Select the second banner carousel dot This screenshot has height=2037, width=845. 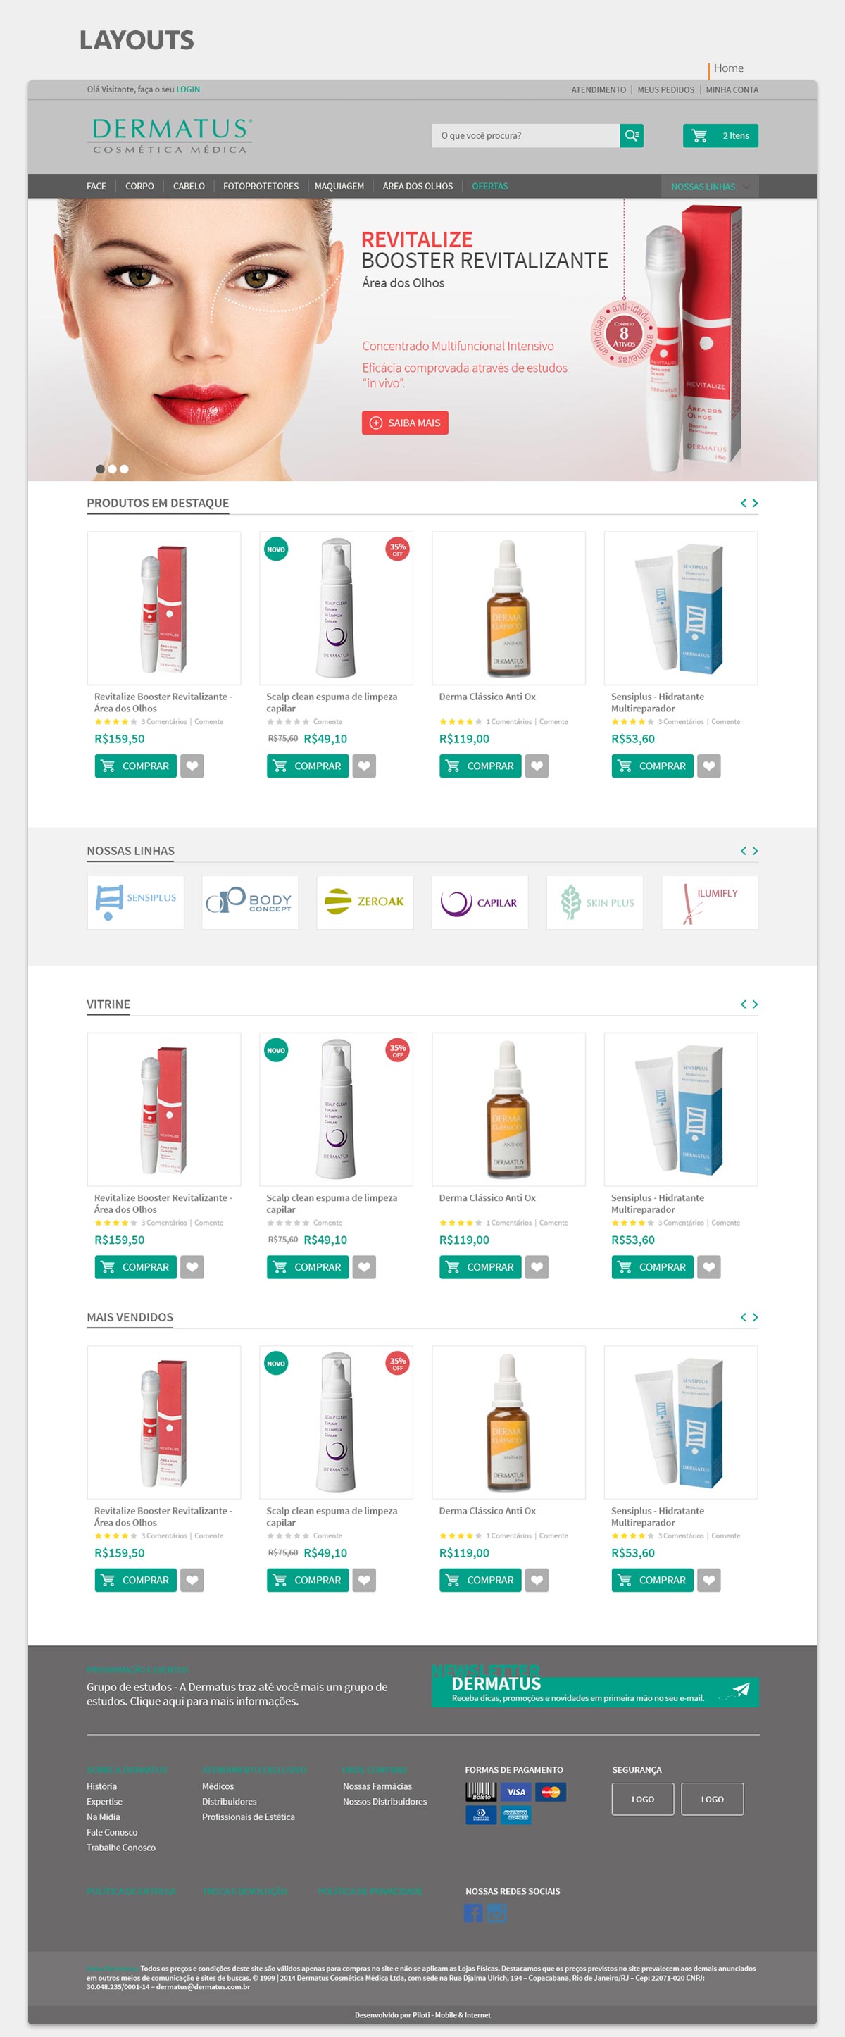point(112,469)
